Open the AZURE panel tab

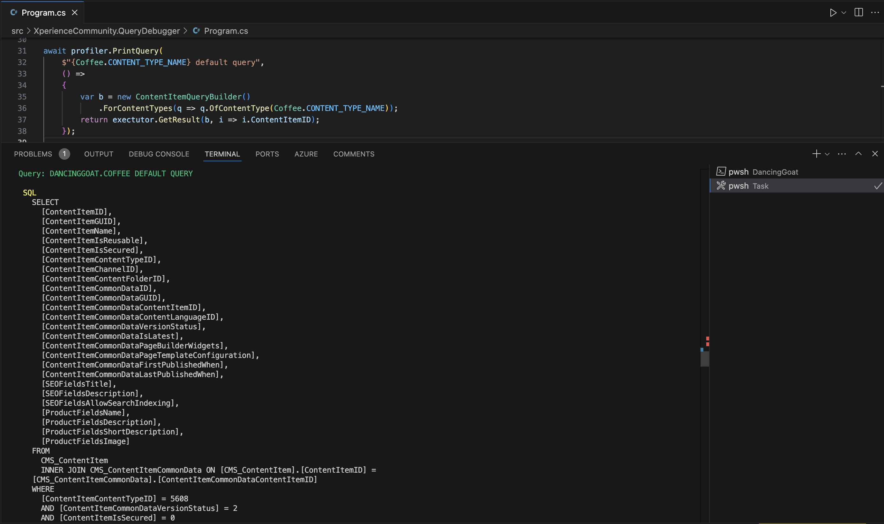click(306, 154)
